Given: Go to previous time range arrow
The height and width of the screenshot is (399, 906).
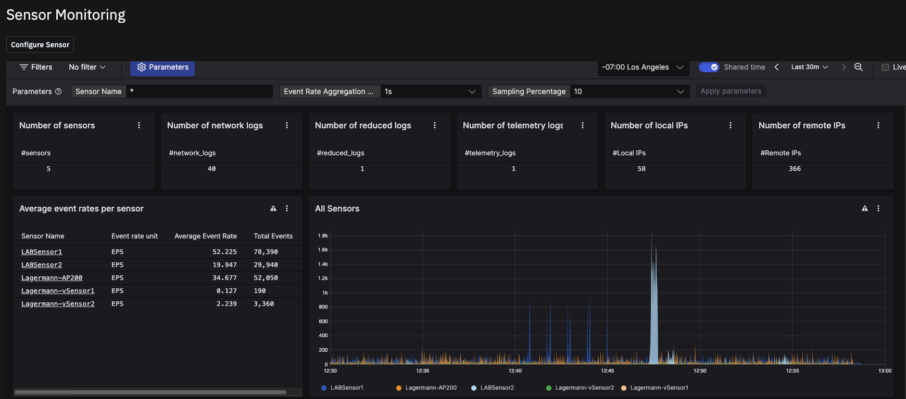Looking at the screenshot, I should (x=776, y=67).
